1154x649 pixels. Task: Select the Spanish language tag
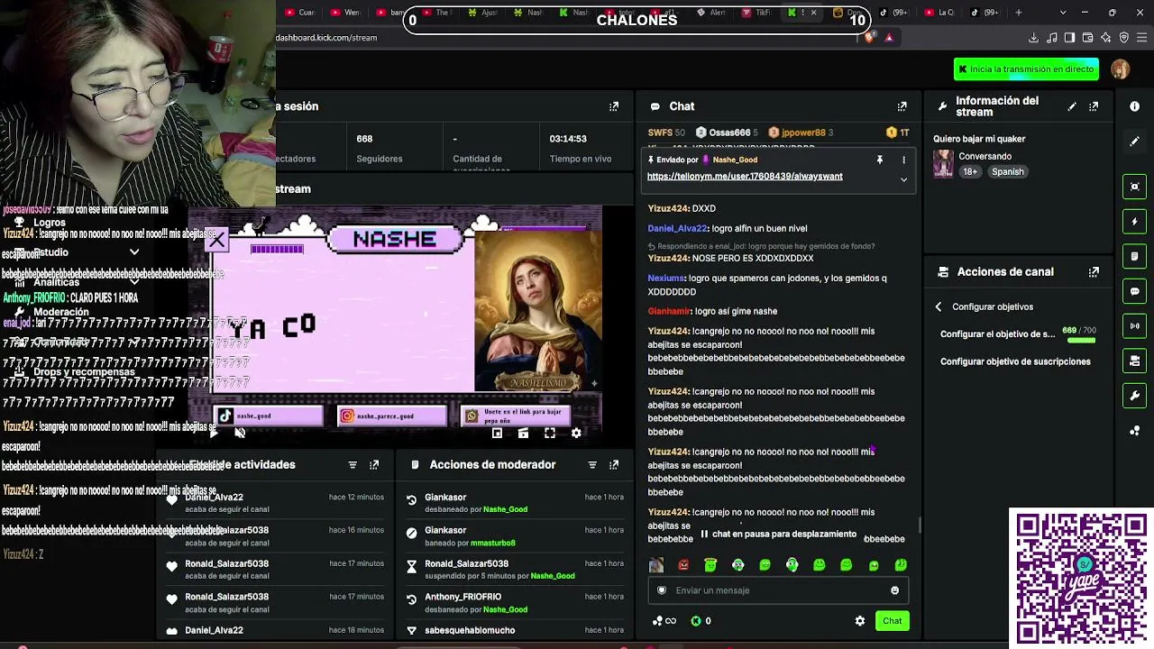(x=1007, y=172)
